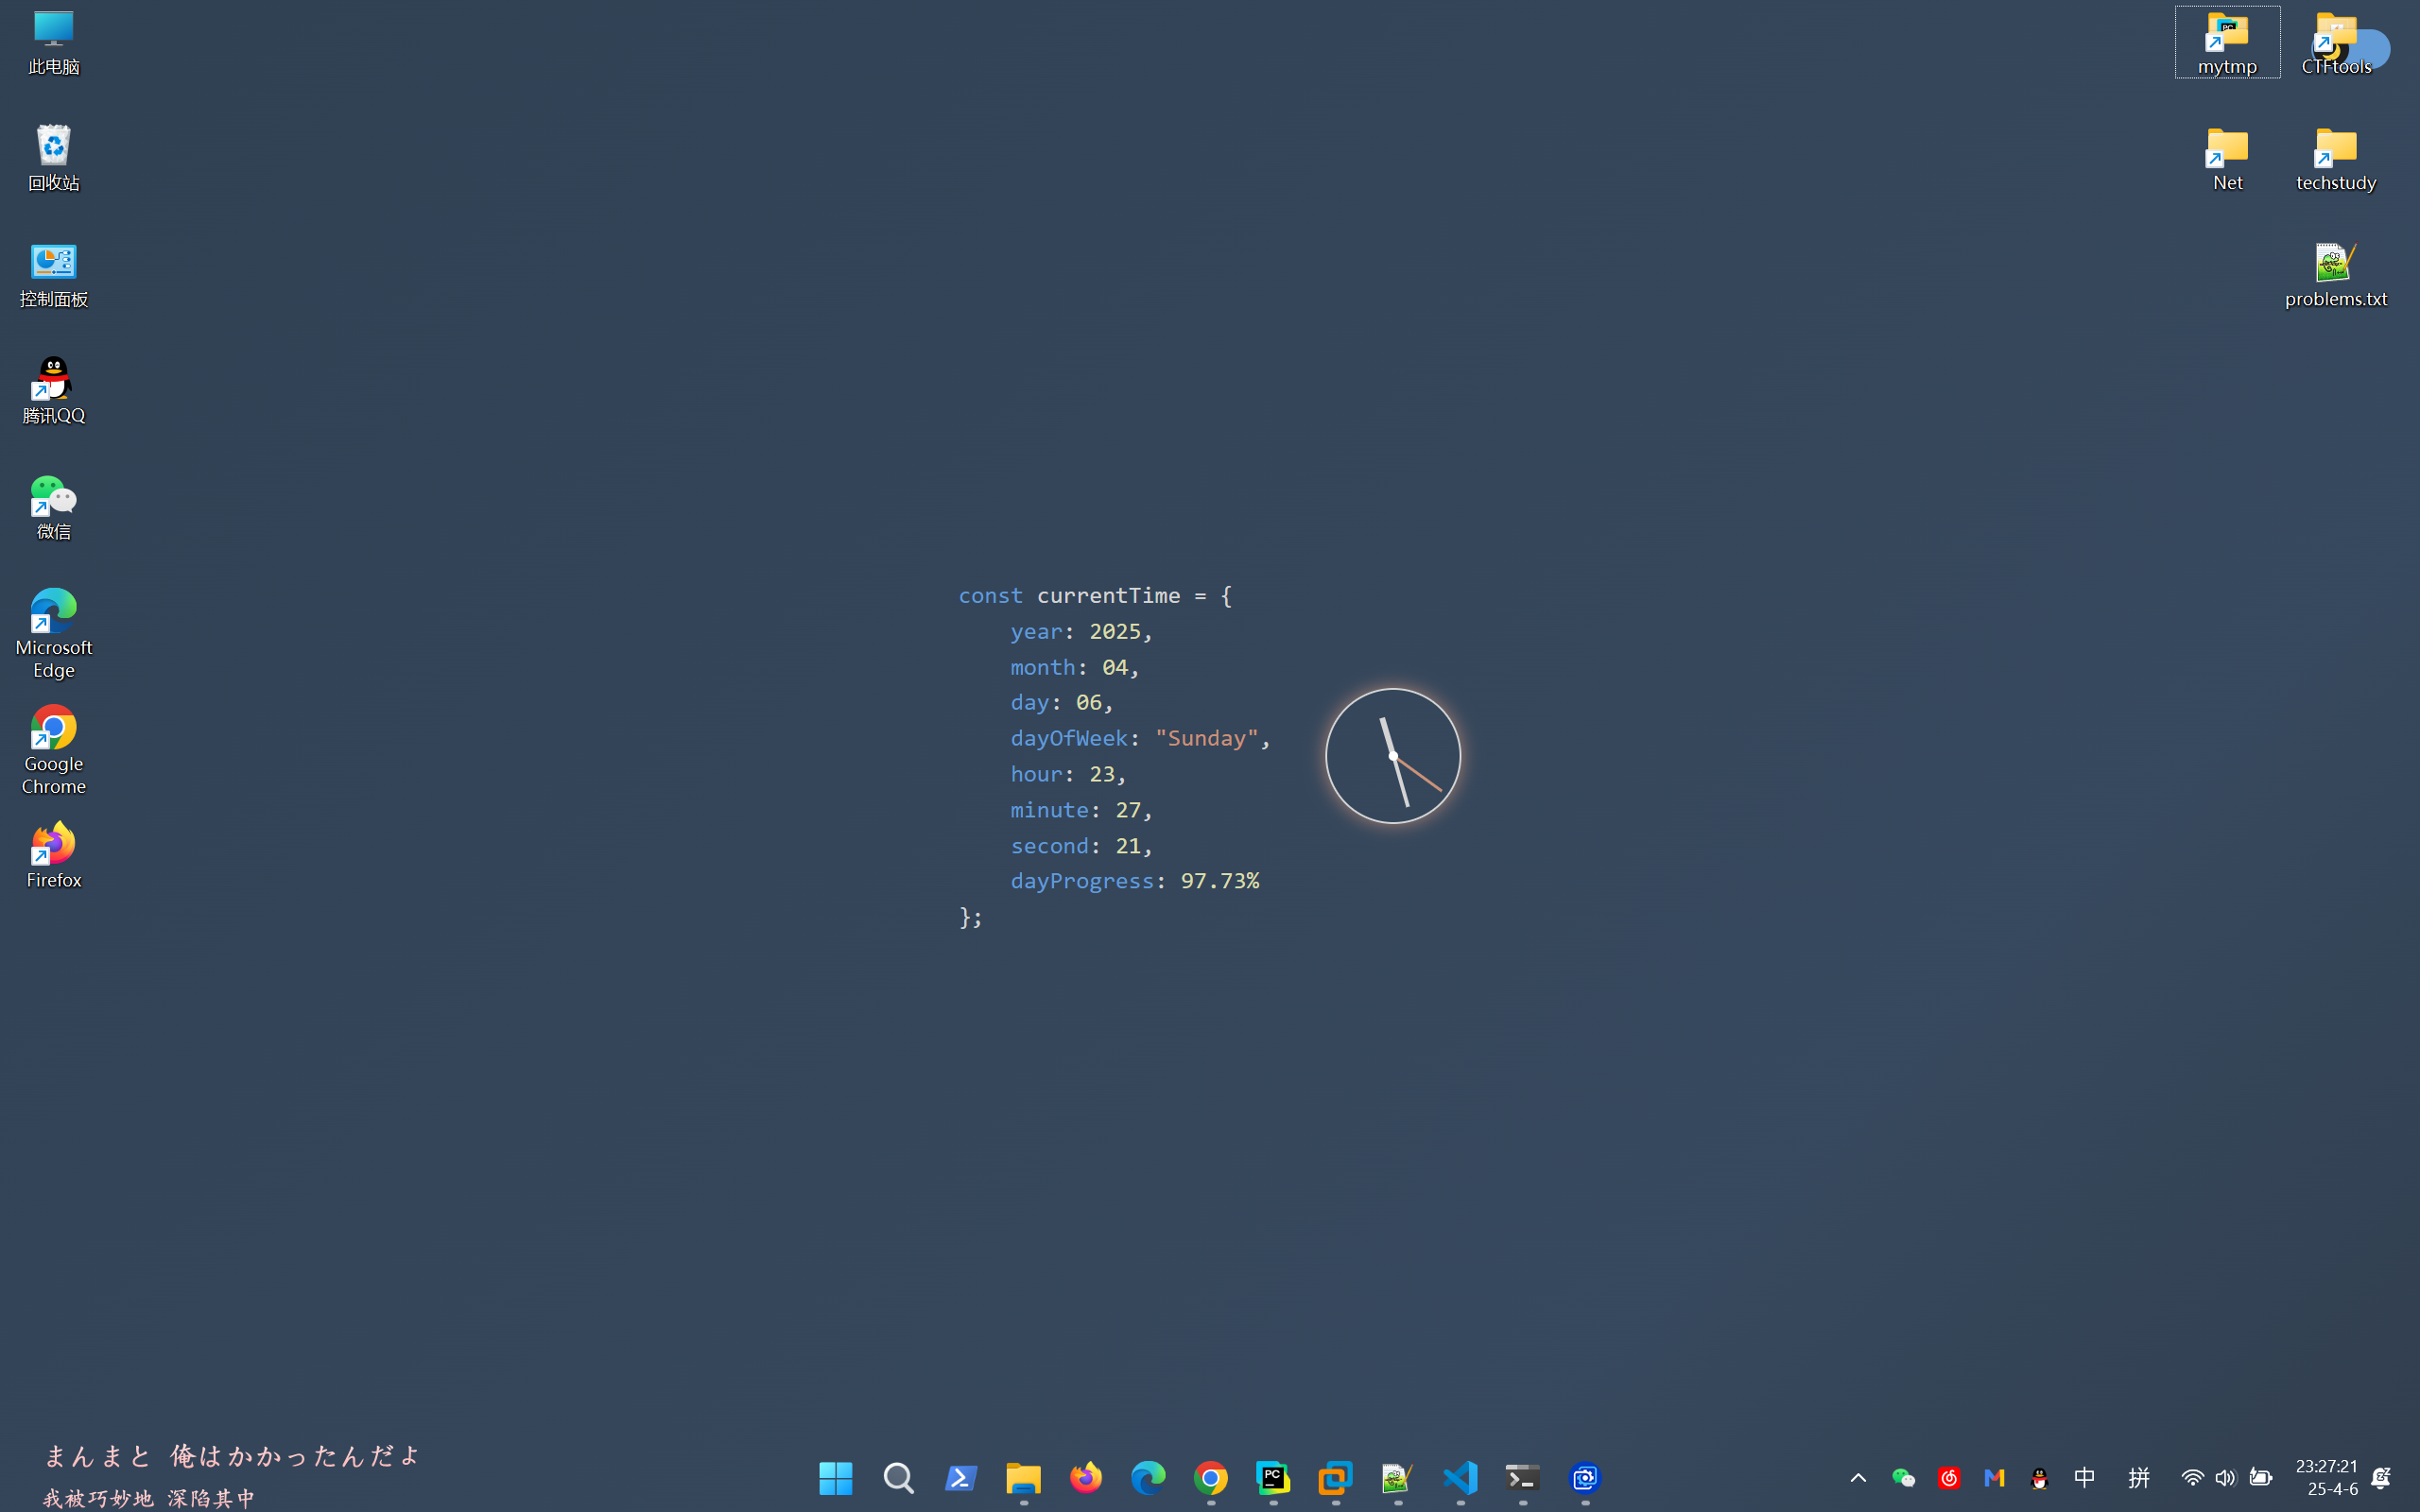Open the QQ tray icon
This screenshot has width=2420, height=1512.
(2039, 1477)
